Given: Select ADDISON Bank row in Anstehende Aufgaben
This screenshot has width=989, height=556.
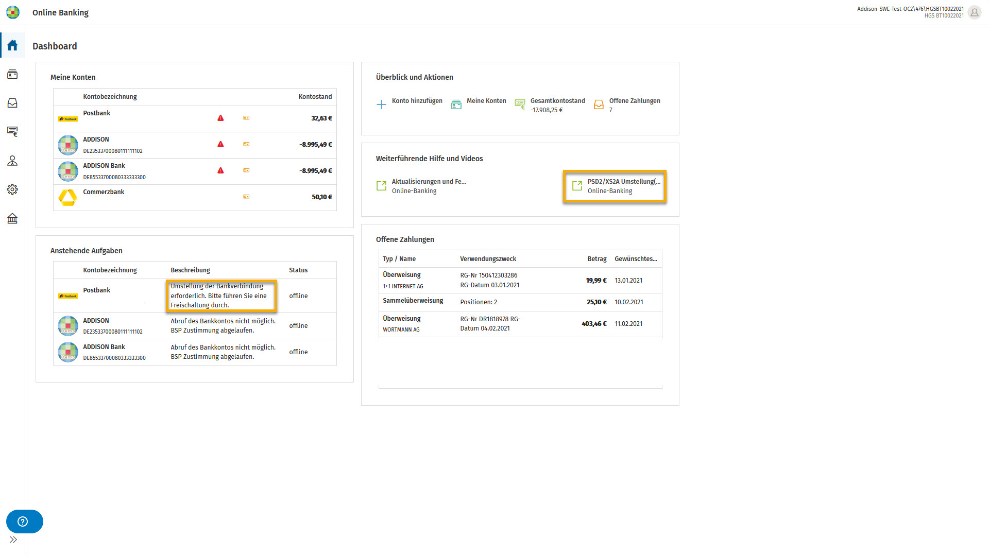Looking at the screenshot, I should pyautogui.click(x=195, y=352).
